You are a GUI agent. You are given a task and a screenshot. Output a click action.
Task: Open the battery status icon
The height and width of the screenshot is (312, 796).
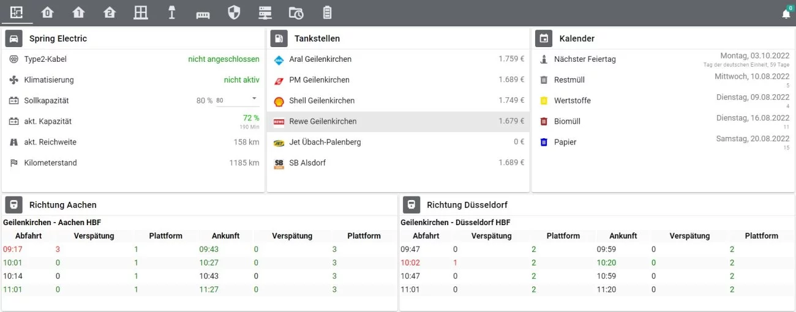tap(327, 12)
